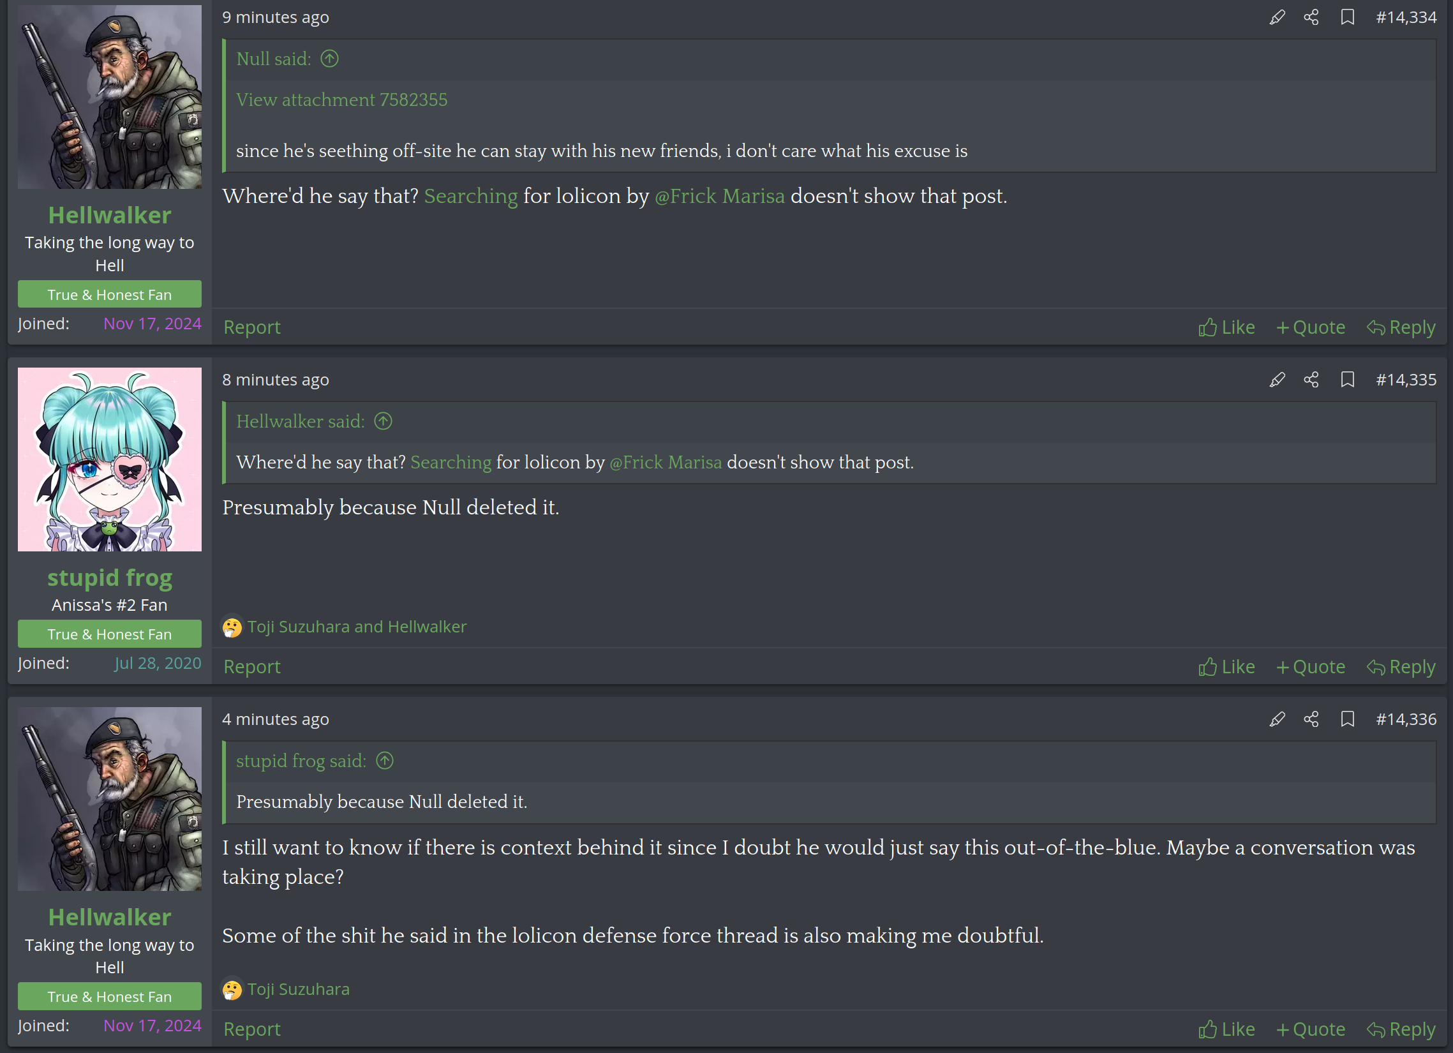Like the post by stupid frog
Viewport: 1453px width, 1053px height.
pyautogui.click(x=1226, y=667)
